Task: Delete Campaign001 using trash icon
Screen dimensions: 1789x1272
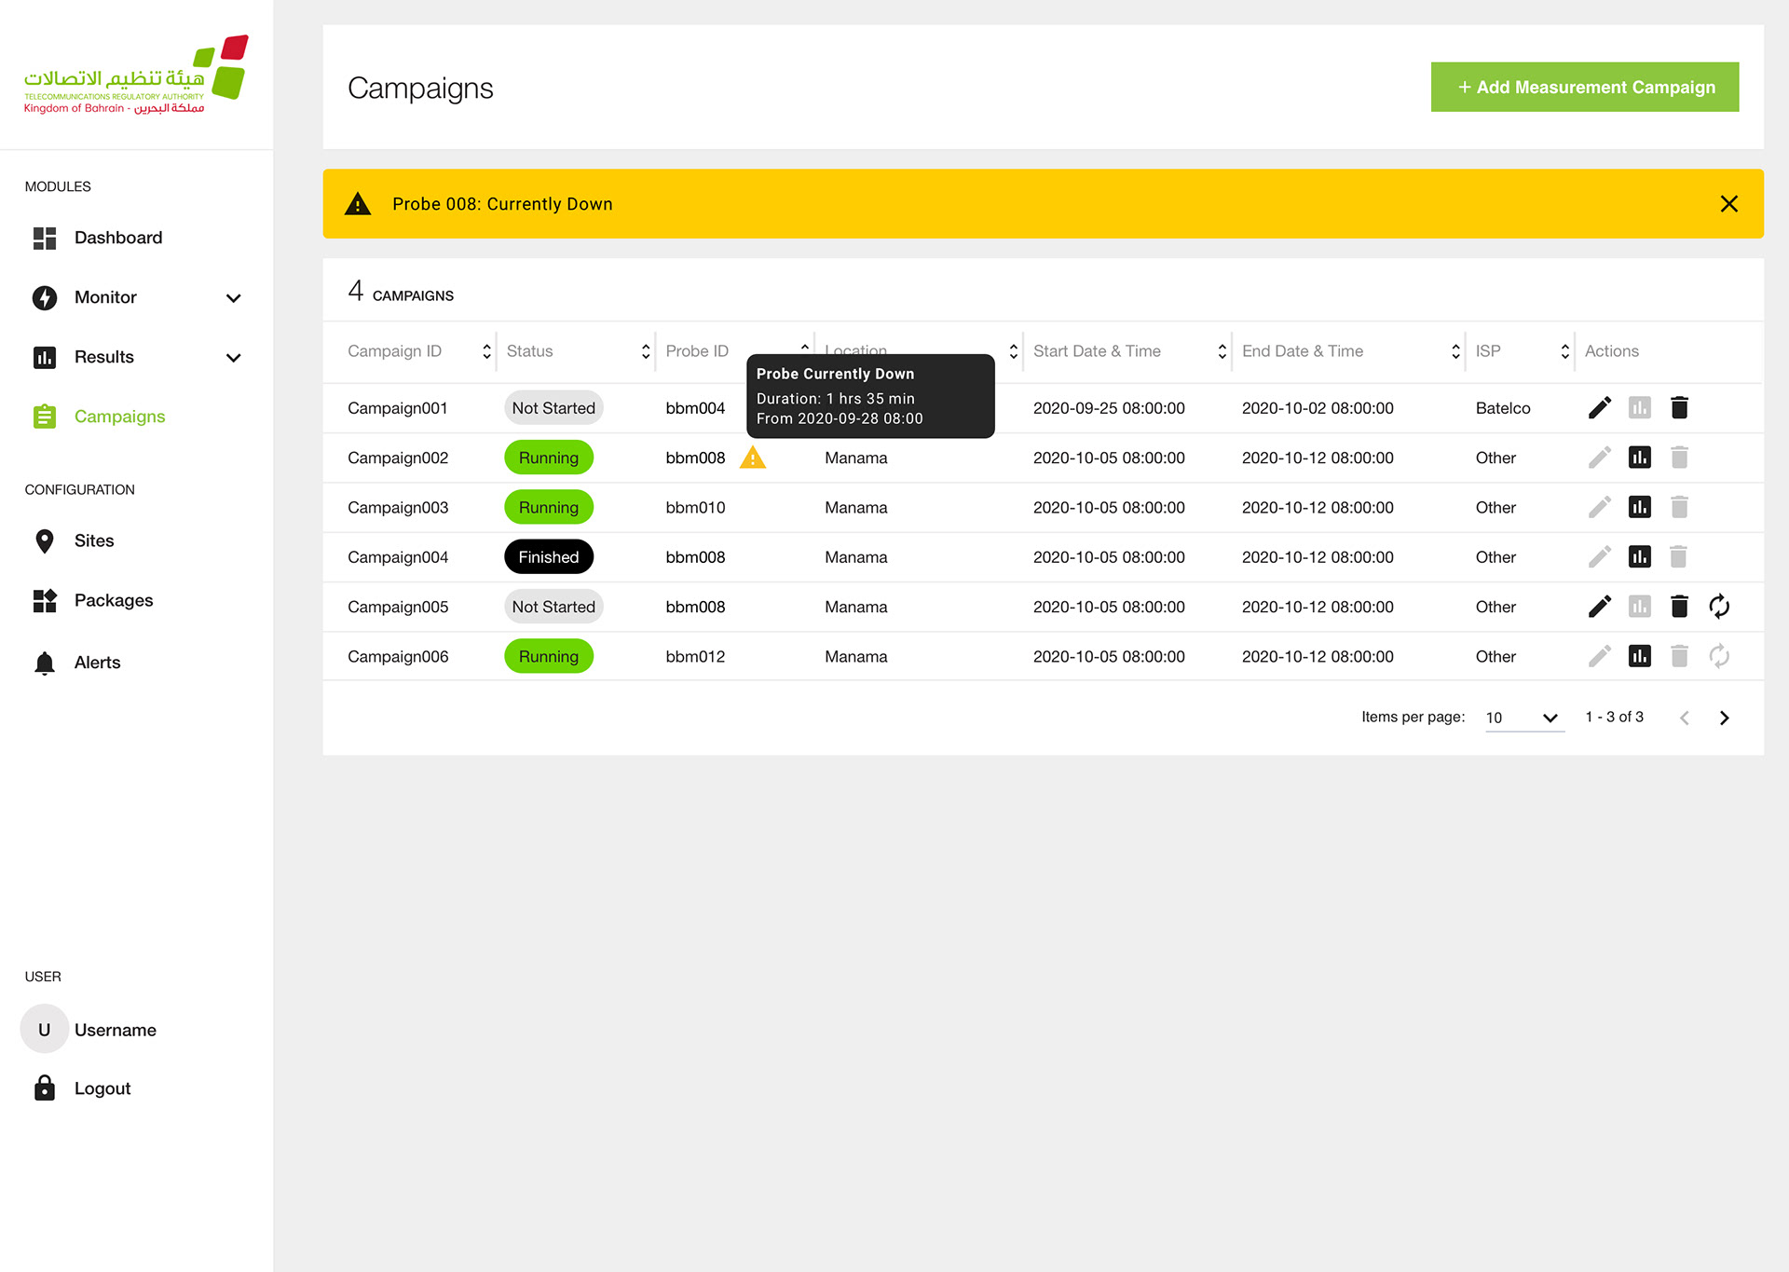Action: click(1679, 408)
